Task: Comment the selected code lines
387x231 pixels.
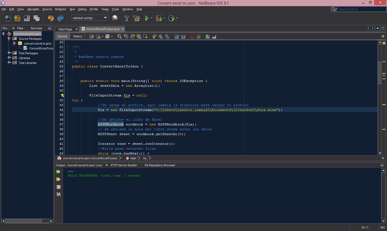Action: [208, 37]
